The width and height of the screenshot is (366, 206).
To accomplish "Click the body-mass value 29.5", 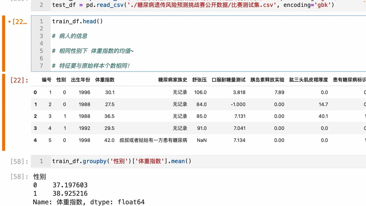I will 110,128.
